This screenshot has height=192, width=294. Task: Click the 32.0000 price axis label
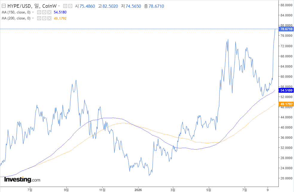(x=286, y=148)
